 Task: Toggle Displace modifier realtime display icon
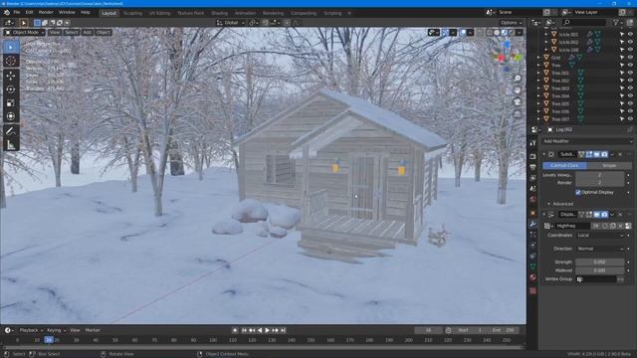597,215
